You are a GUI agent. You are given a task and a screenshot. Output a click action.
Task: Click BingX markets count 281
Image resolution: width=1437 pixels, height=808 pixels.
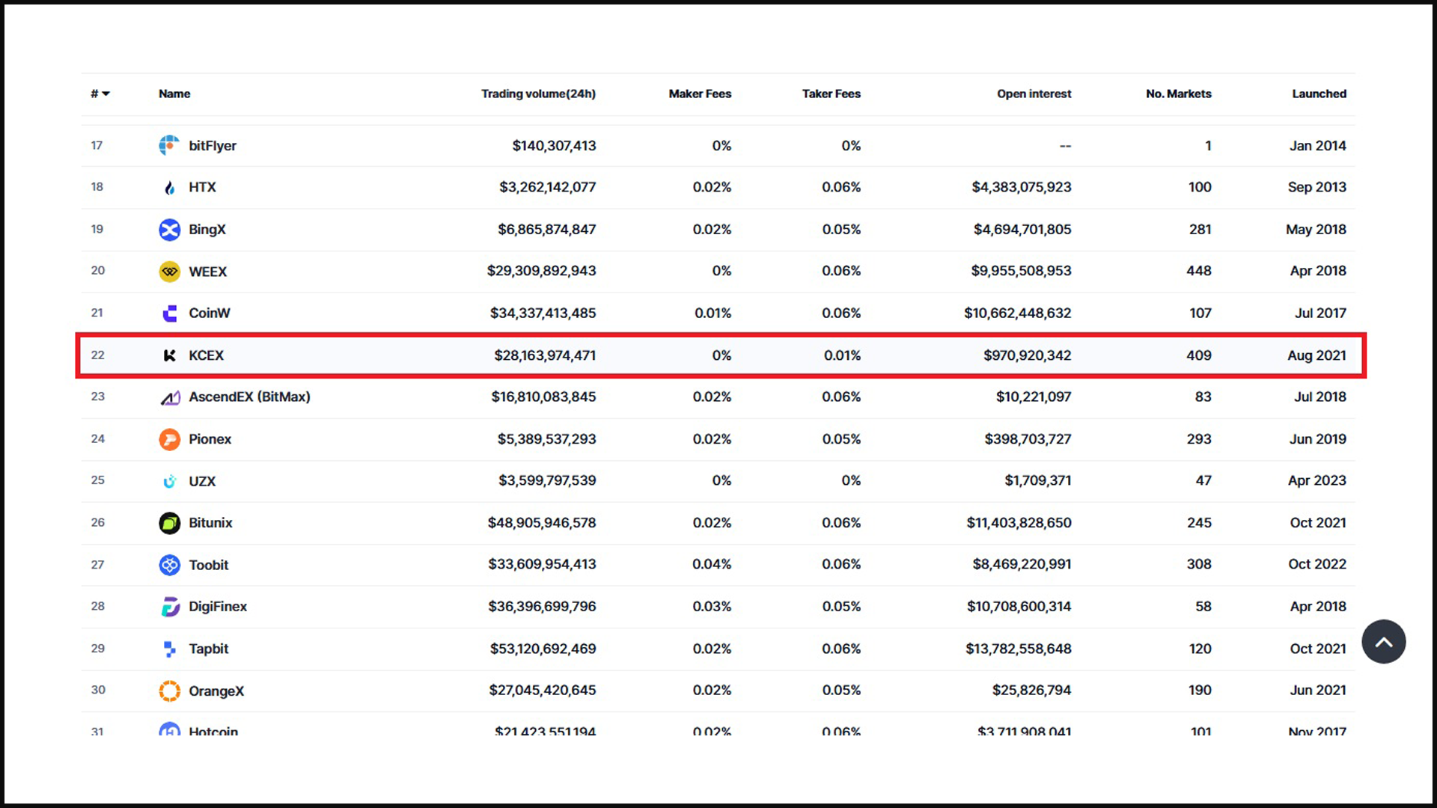1200,230
